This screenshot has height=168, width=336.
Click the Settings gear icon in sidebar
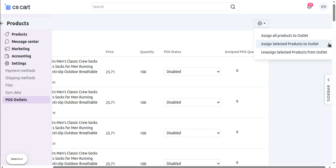click(x=7, y=63)
